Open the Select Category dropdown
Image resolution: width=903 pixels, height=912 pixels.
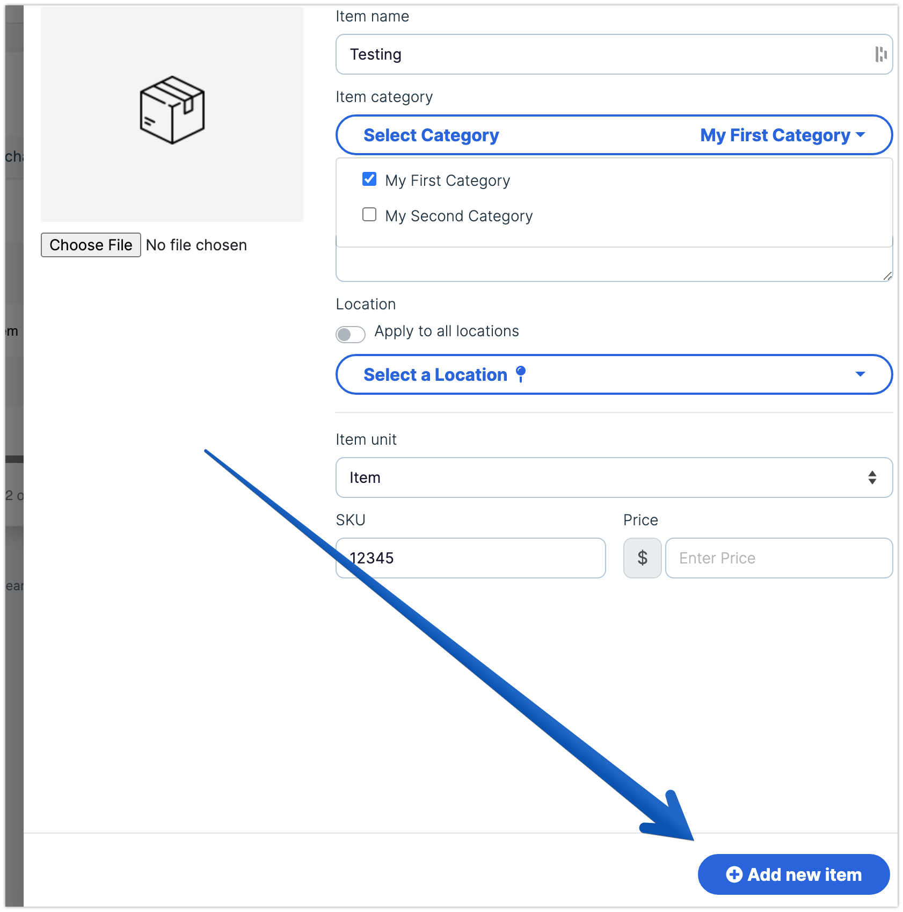pos(431,135)
